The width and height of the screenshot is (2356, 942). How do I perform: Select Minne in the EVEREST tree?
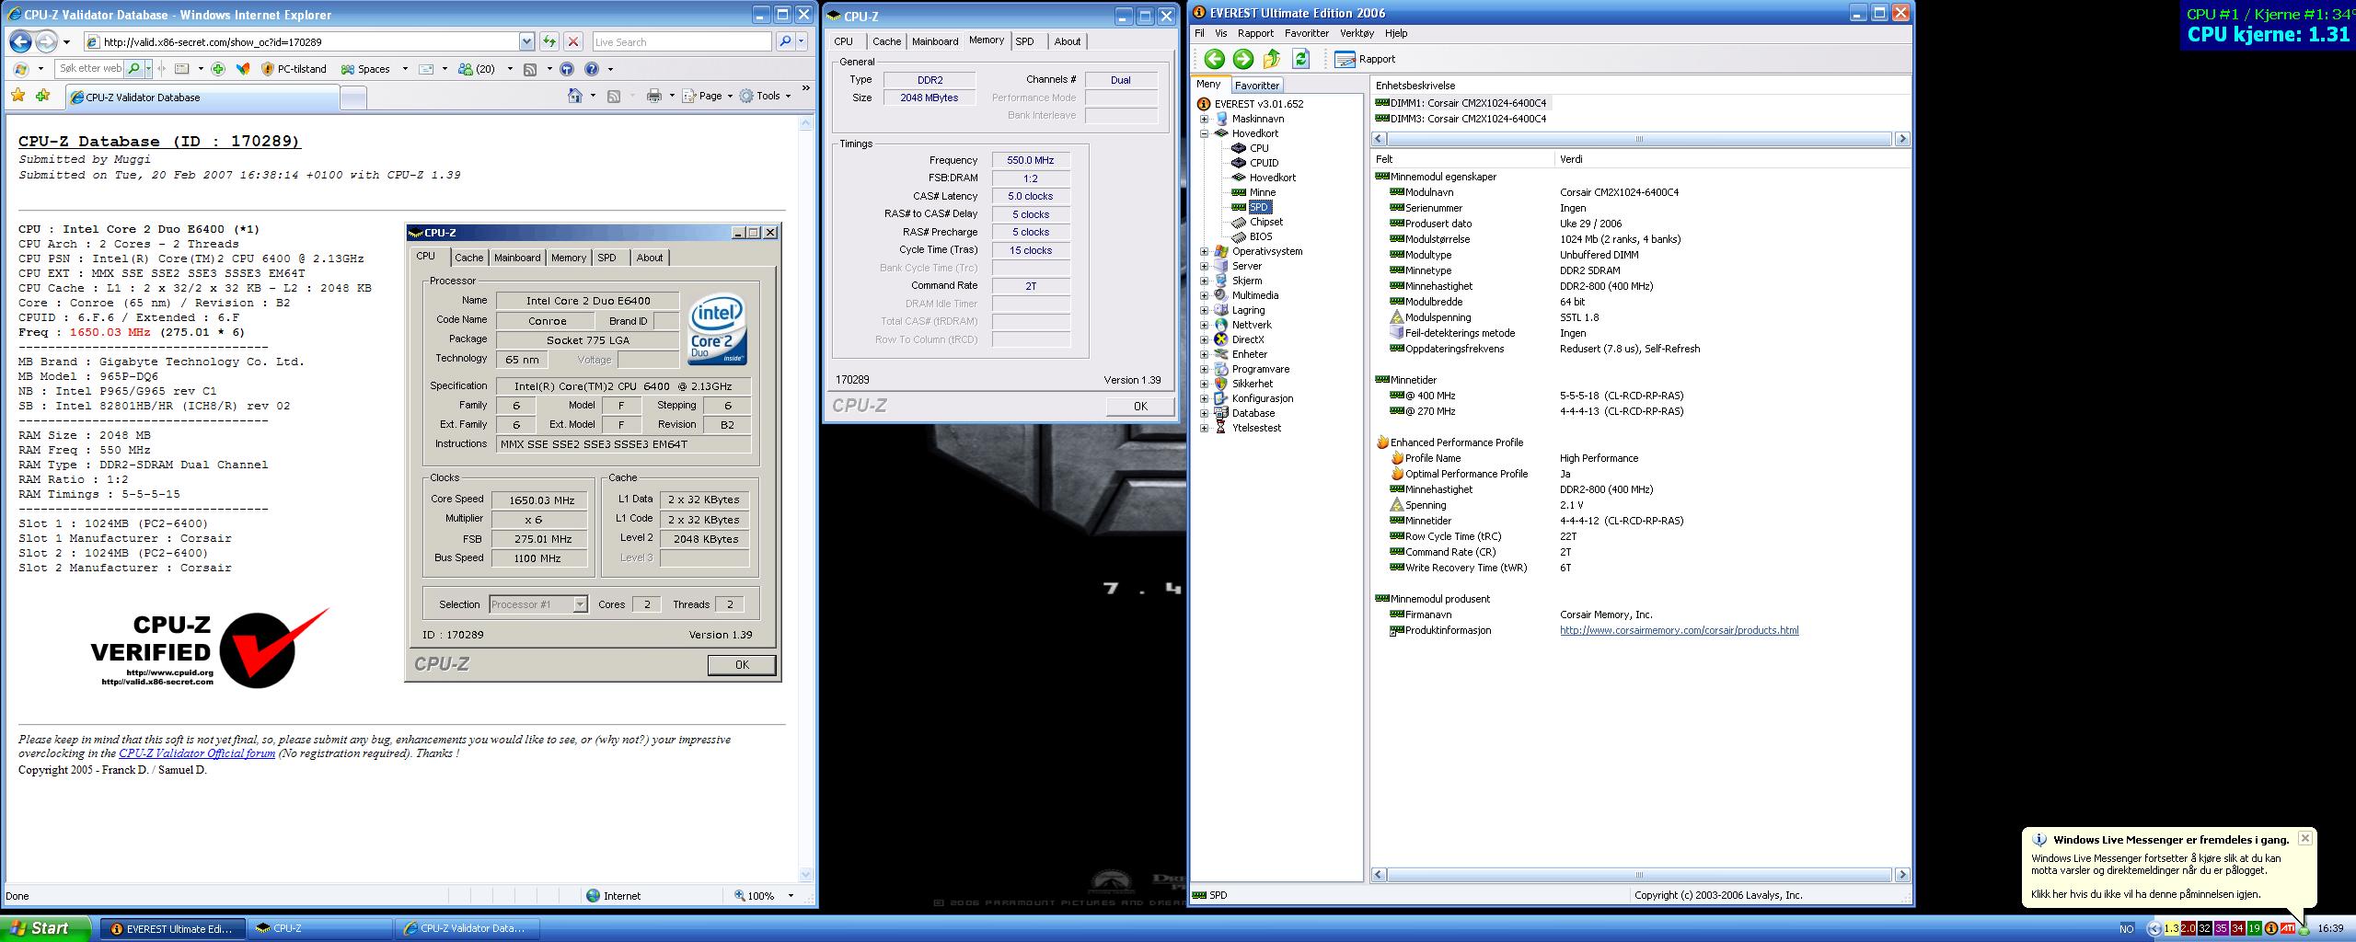(x=1263, y=192)
